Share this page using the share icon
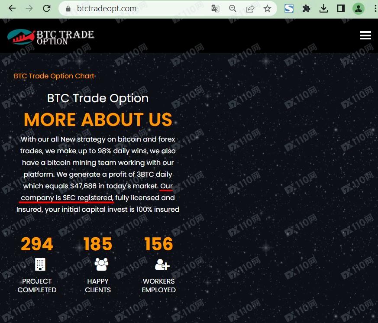Viewport: 378px width, 323px height. coord(250,9)
